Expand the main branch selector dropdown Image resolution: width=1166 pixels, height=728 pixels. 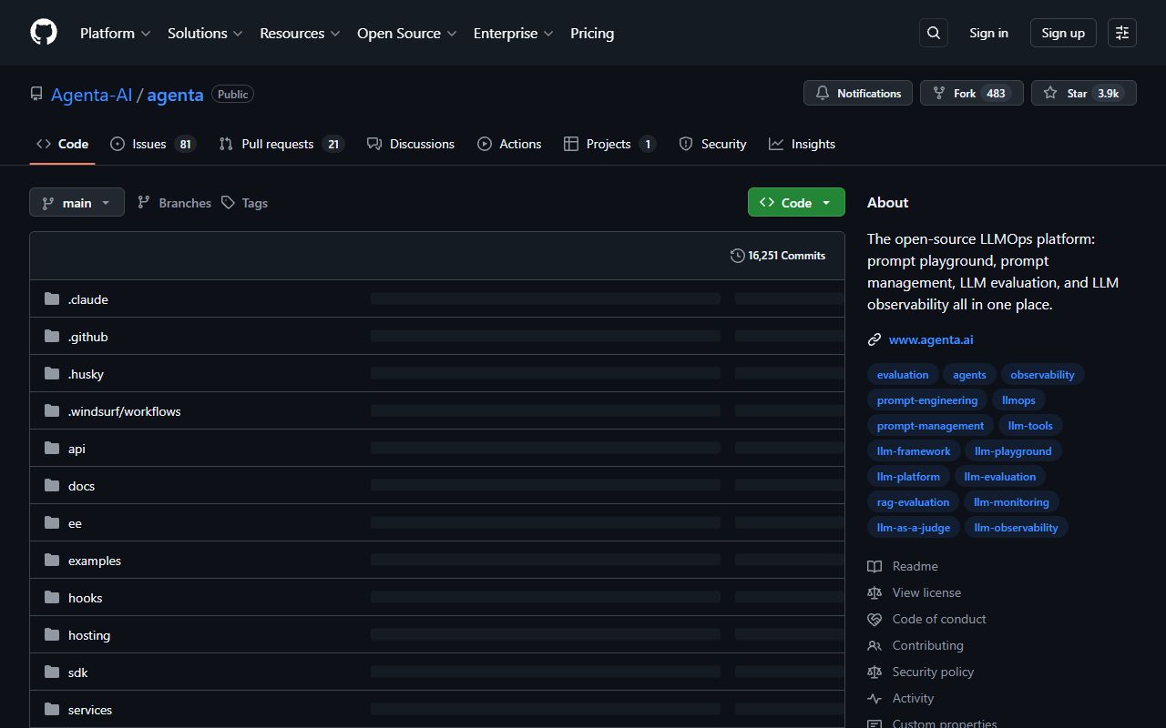coord(77,202)
